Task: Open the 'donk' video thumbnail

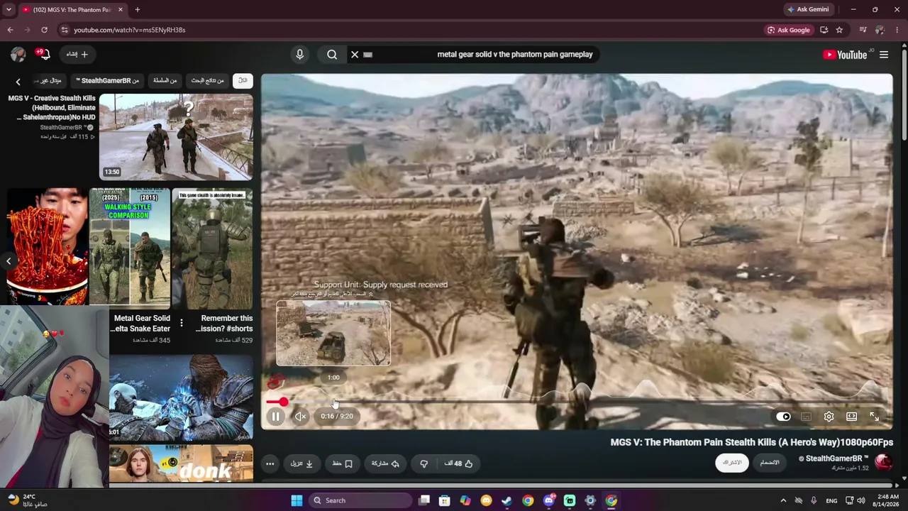Action: 181,464
